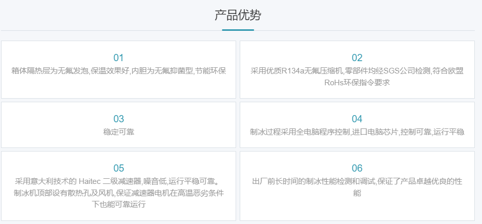This screenshot has width=482, height=224.
Task: Select the number 01 card title
Action: [x=119, y=58]
